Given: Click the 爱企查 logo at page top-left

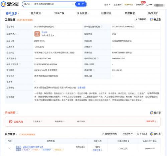Looking at the screenshot, I should tap(10, 4).
